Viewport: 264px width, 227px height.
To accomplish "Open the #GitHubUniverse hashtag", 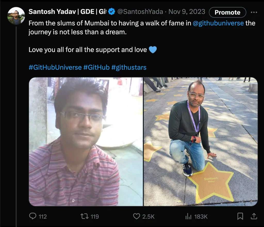I will click(55, 68).
